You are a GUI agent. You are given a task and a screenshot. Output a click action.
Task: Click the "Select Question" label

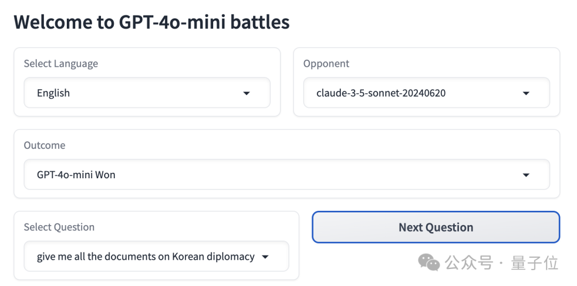click(59, 227)
